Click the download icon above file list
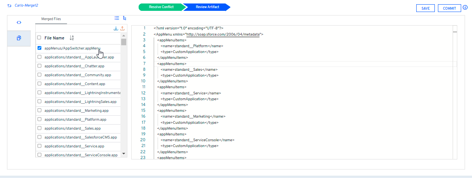Image resolution: width=472 pixels, height=178 pixels. coord(116,29)
